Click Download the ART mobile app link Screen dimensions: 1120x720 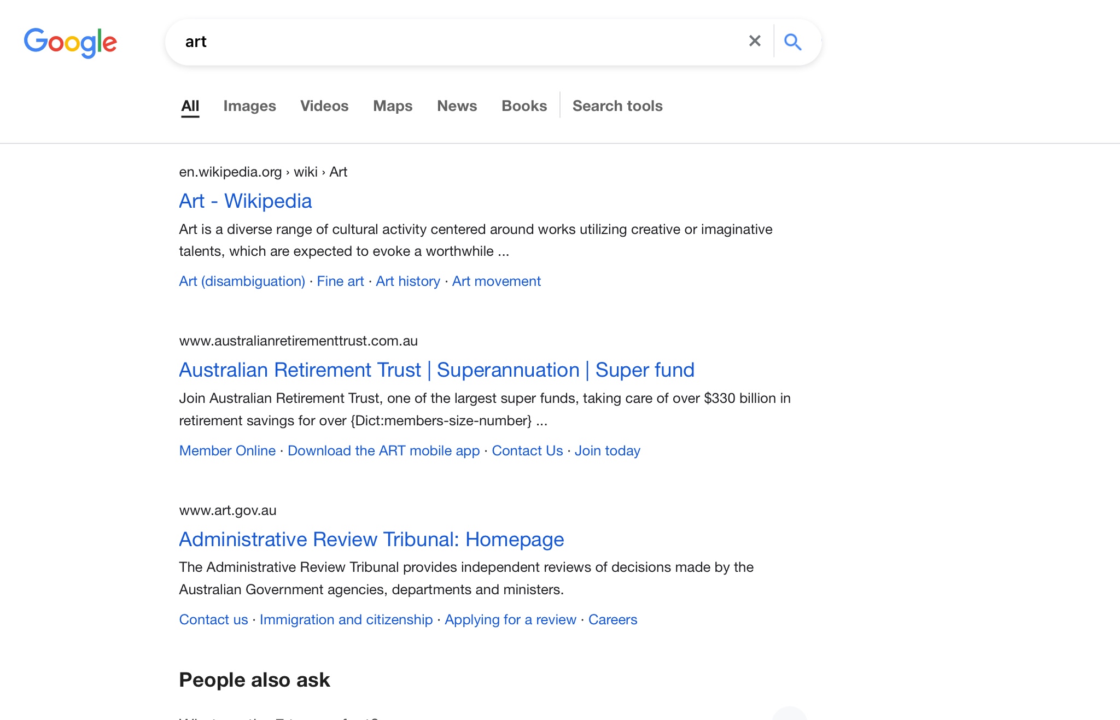pyautogui.click(x=383, y=450)
